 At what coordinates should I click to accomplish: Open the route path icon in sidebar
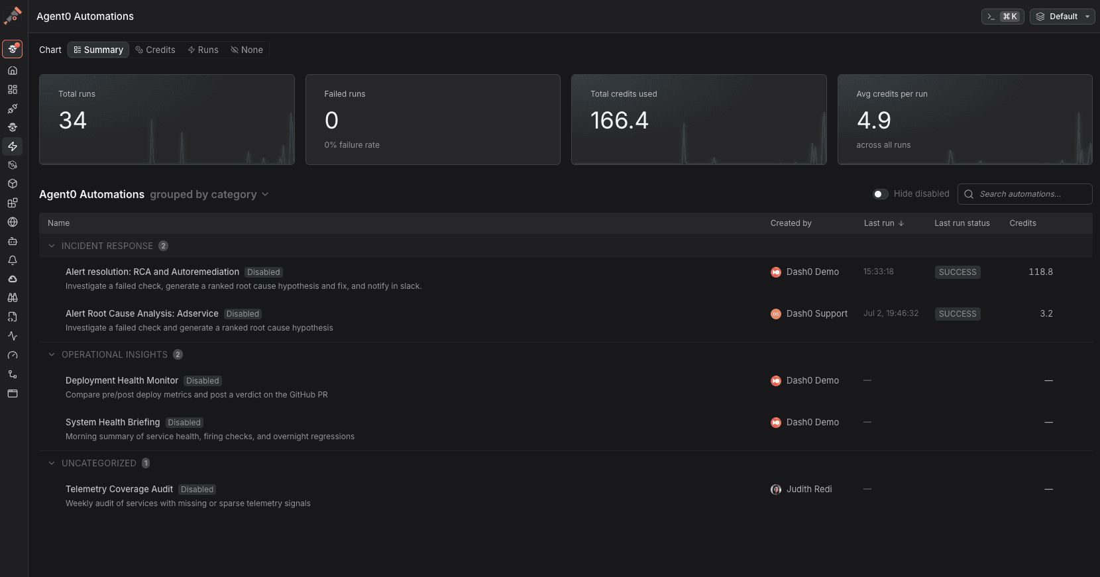click(13, 374)
